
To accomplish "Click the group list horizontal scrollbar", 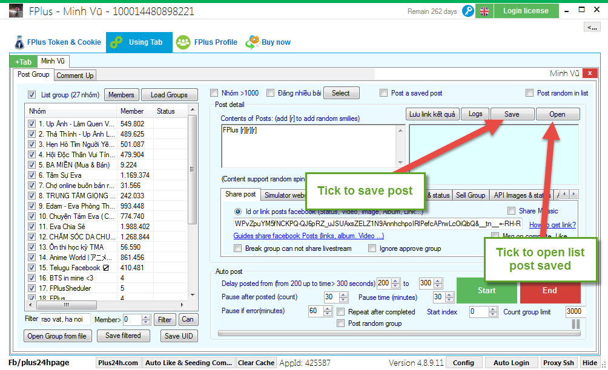I will 105,305.
